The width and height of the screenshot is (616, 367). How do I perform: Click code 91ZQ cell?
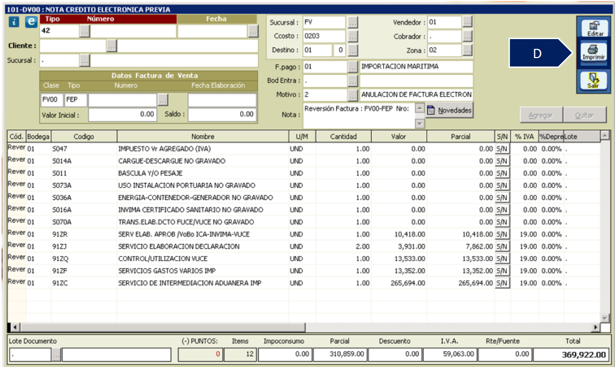pos(84,259)
